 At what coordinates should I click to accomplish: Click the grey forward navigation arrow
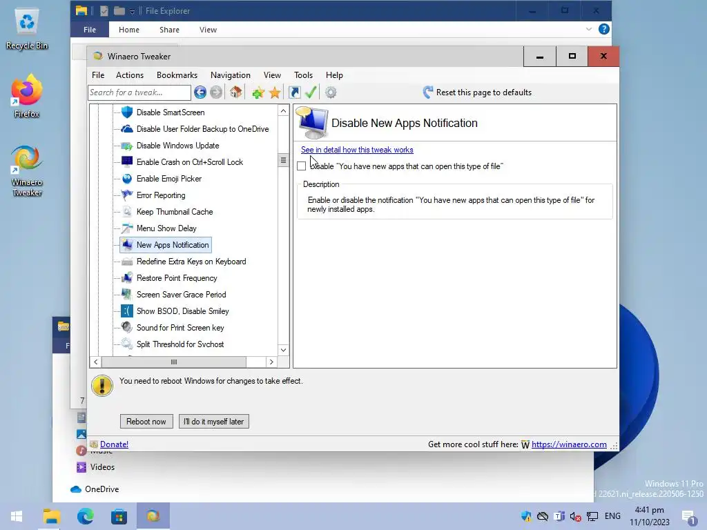click(x=216, y=92)
